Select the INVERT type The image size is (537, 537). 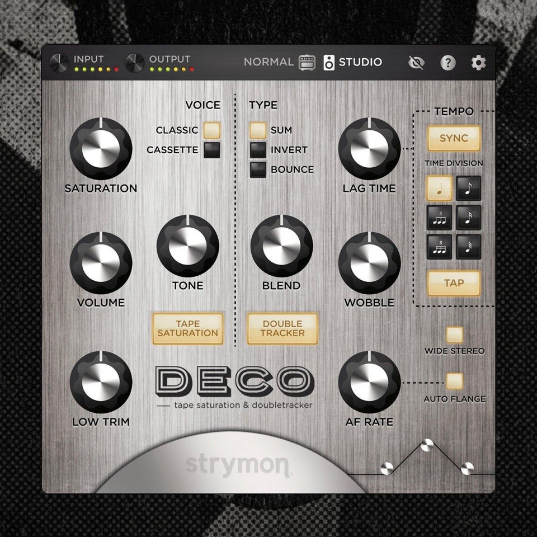click(x=258, y=150)
